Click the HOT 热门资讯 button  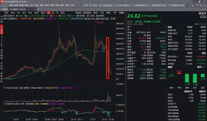[90, 5]
